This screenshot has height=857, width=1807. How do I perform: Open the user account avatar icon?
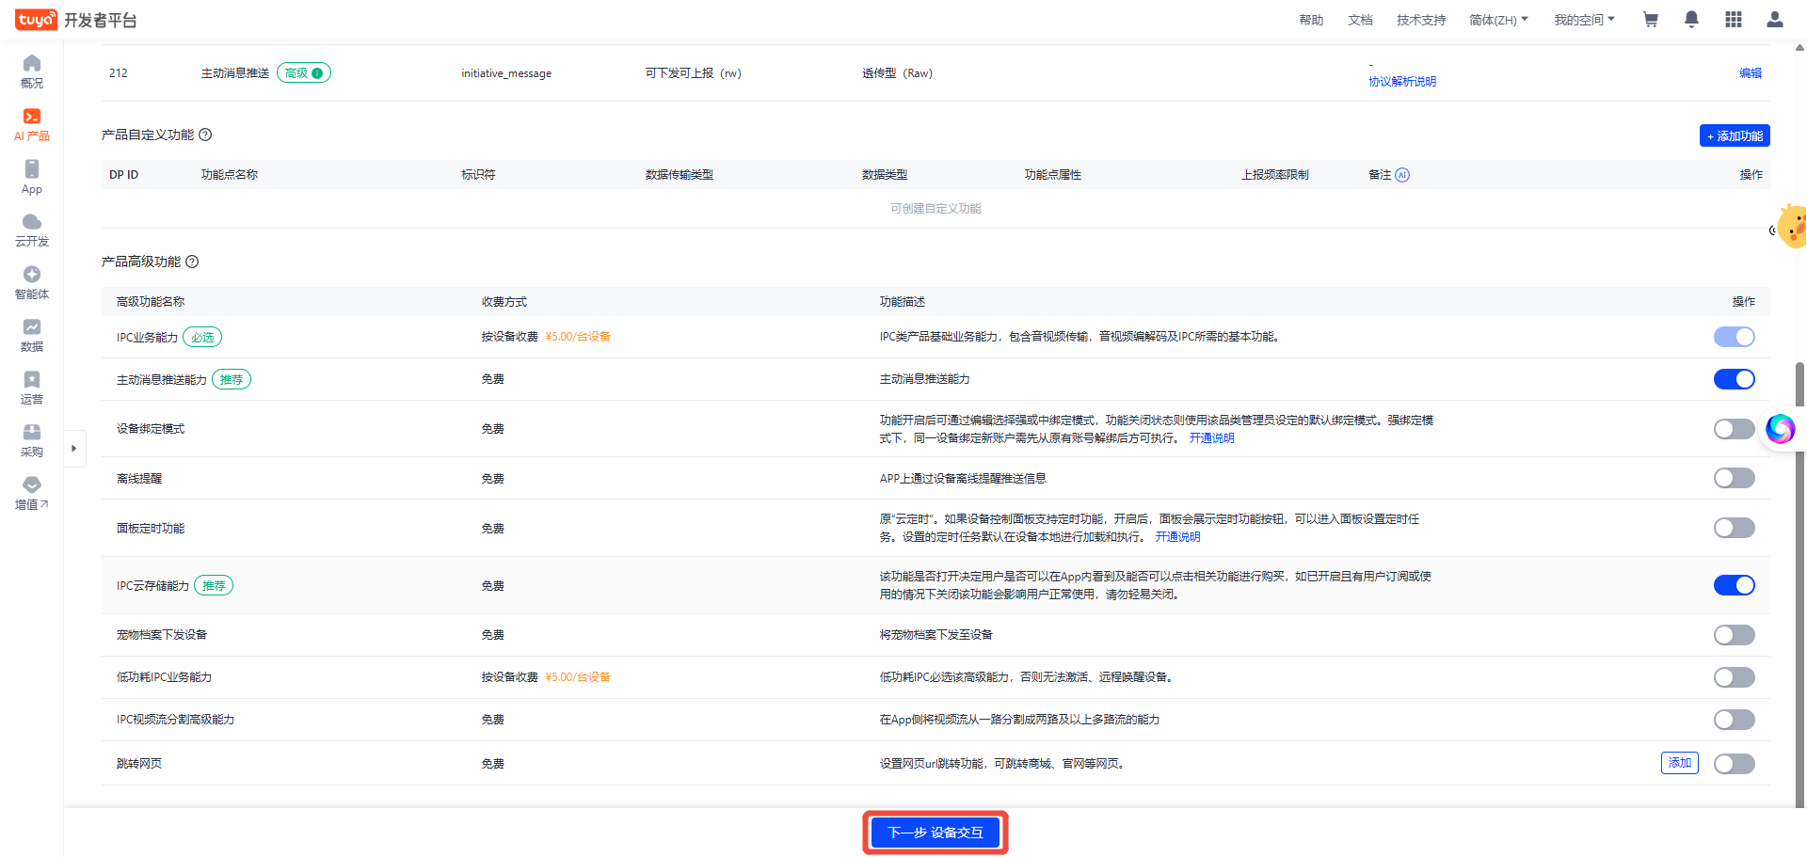point(1774,20)
